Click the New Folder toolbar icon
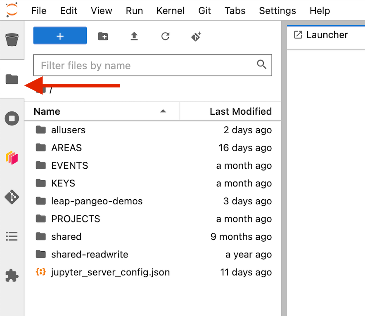The image size is (365, 316). 103,36
